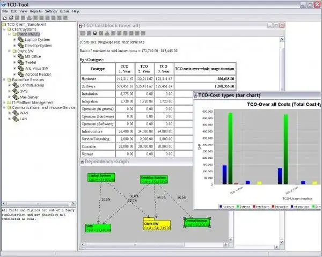The width and height of the screenshot is (322, 257).
Task: Collapse the Client SW tree node
Action: point(9,51)
